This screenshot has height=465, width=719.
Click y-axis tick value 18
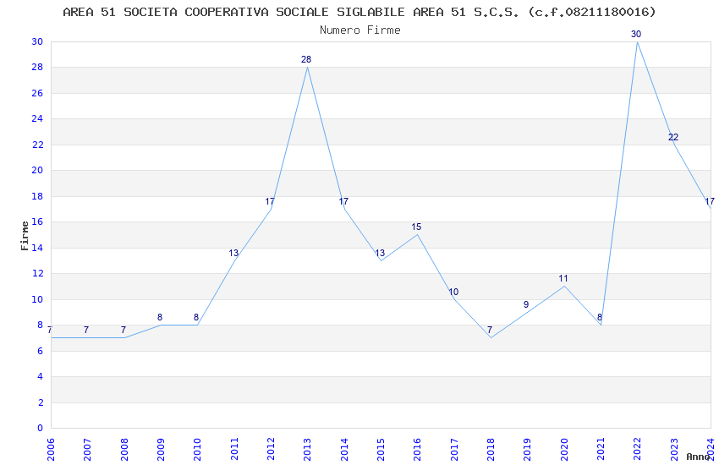pyautogui.click(x=37, y=195)
